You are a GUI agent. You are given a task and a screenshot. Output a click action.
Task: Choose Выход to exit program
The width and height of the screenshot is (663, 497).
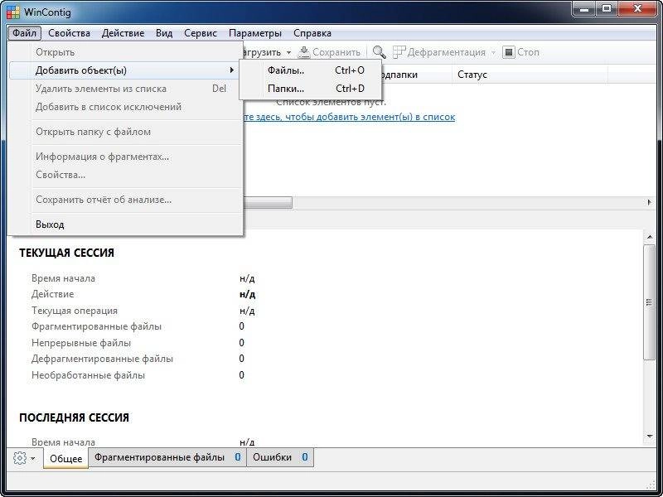click(x=126, y=224)
